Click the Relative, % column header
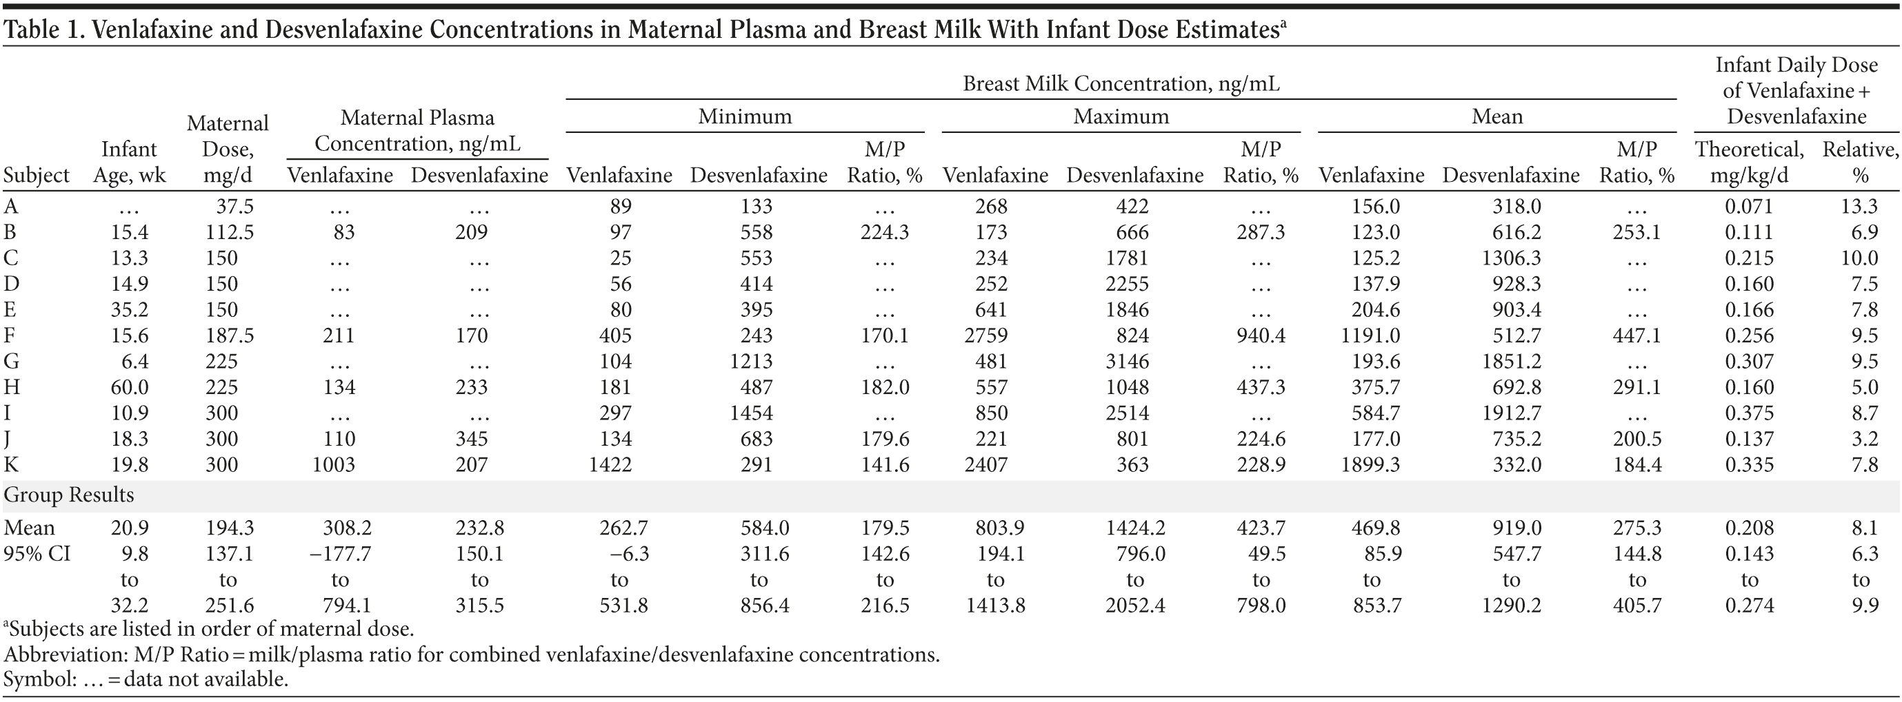Screen dimensions: 1902x702 1859,162
